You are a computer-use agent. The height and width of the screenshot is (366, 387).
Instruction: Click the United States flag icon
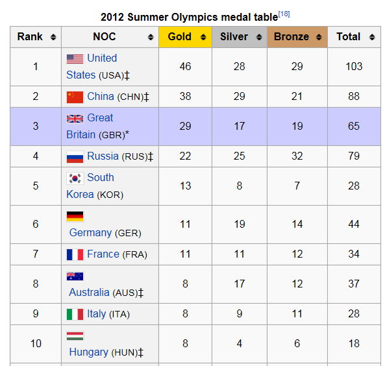75,59
